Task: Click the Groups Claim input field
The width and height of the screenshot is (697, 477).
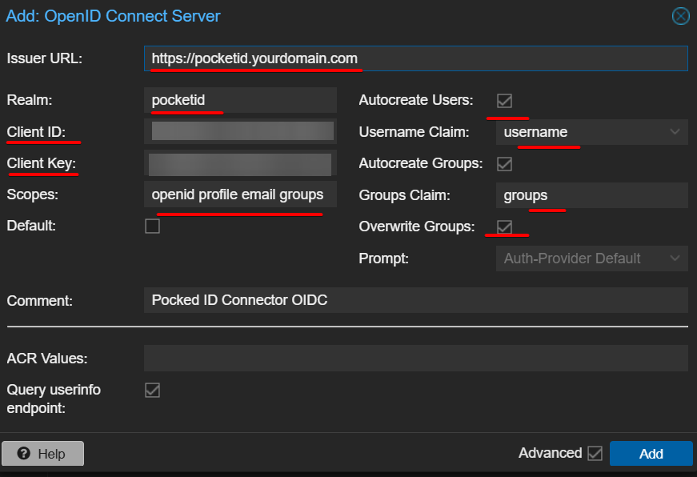Action: pyautogui.click(x=591, y=195)
